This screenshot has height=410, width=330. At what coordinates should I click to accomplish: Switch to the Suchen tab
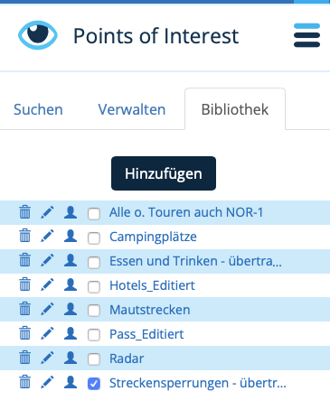(38, 109)
